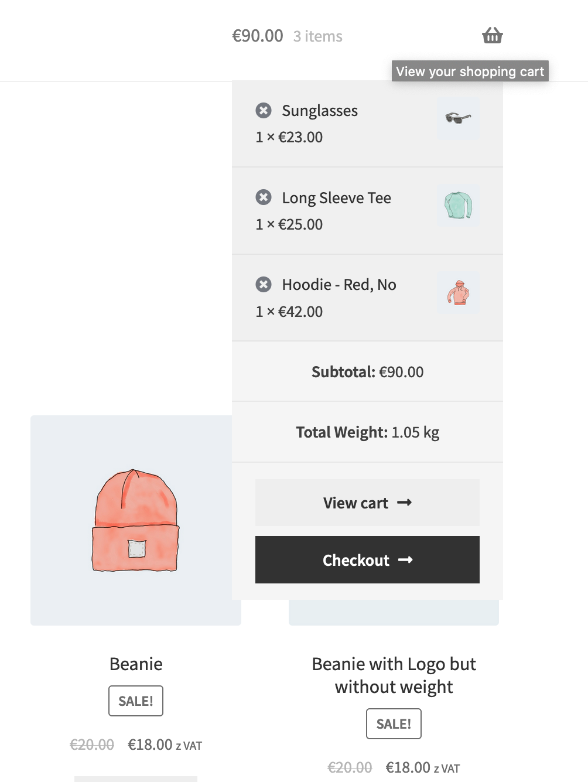Remove Long Sleeve Tee from cart
Viewport: 588px width, 782px height.
pos(264,197)
